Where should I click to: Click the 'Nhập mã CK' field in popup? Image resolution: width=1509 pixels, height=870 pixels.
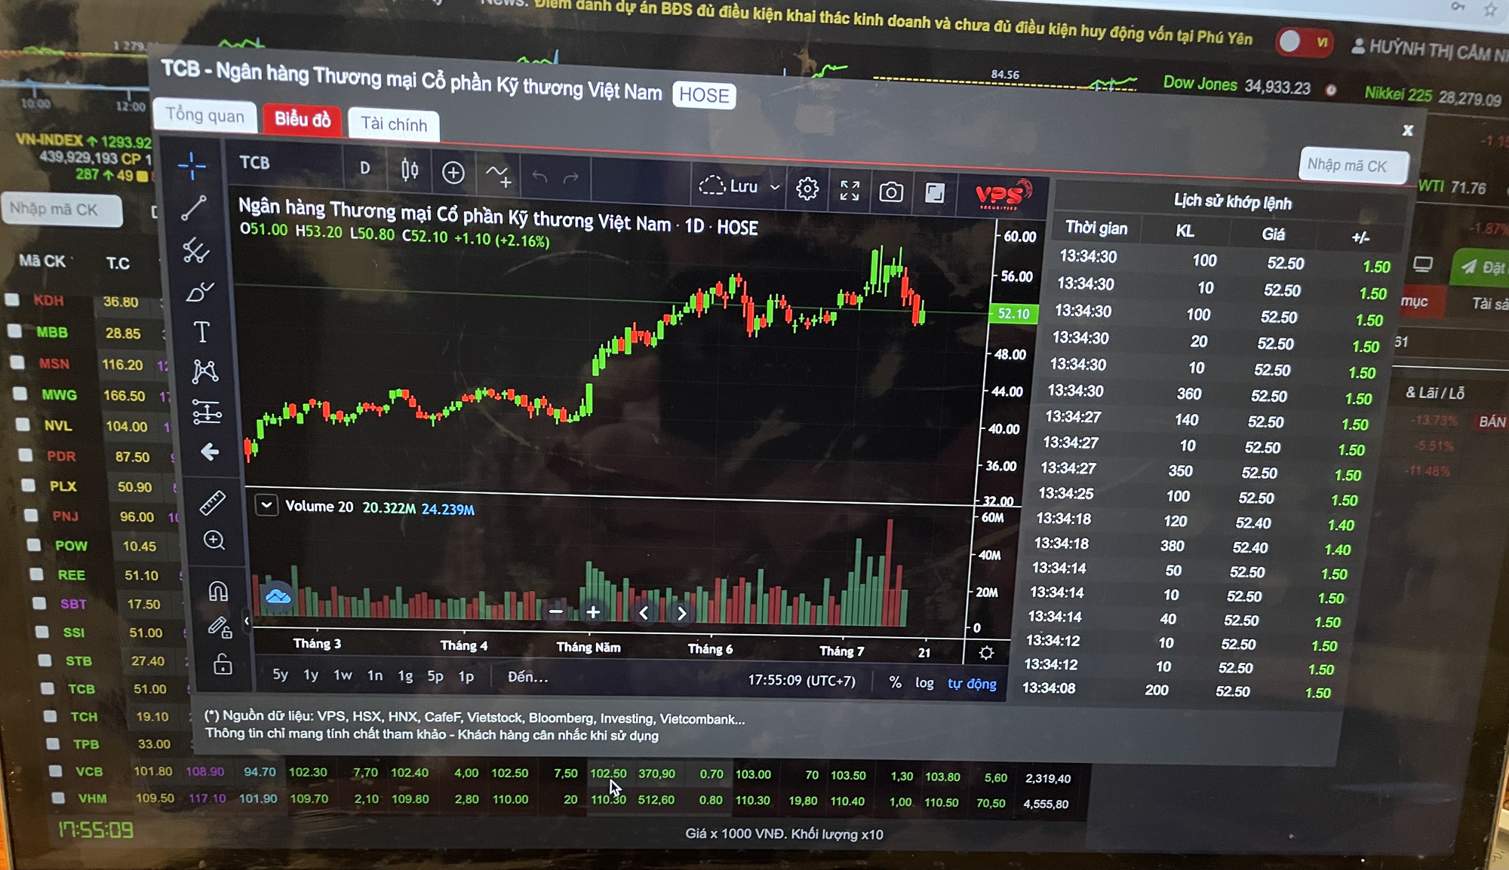click(1354, 165)
